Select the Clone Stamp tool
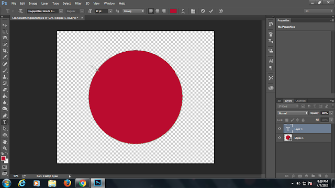The width and height of the screenshot is (335, 188). click(x=5, y=77)
